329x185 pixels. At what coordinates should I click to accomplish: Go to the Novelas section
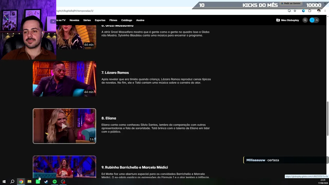point(74,20)
